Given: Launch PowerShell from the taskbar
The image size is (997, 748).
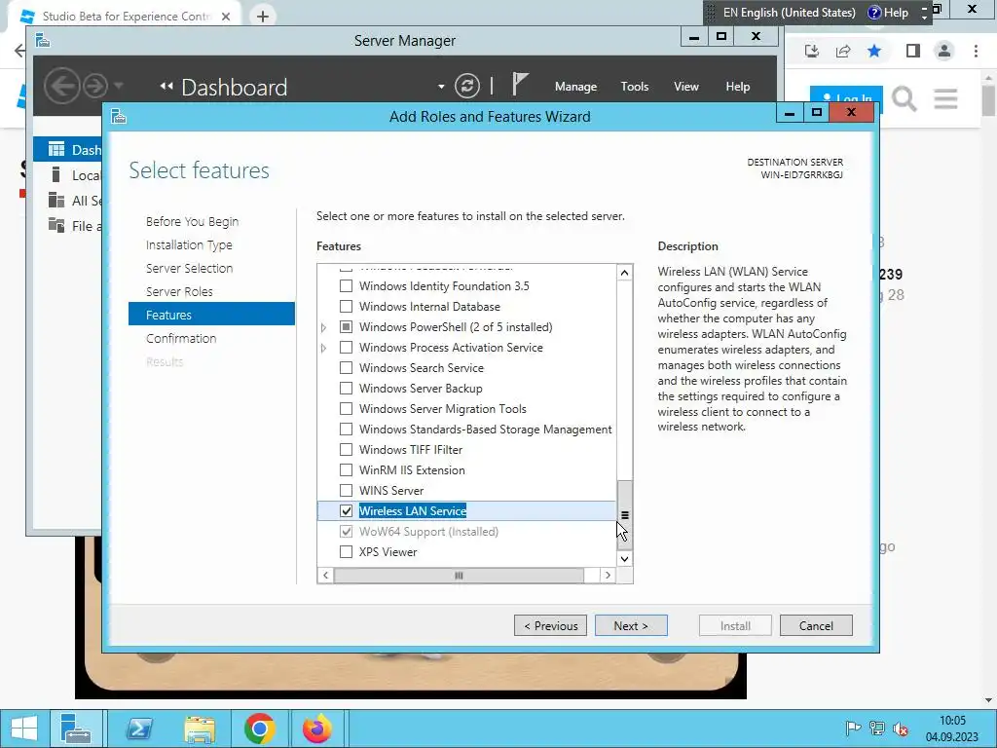Looking at the screenshot, I should 139,729.
